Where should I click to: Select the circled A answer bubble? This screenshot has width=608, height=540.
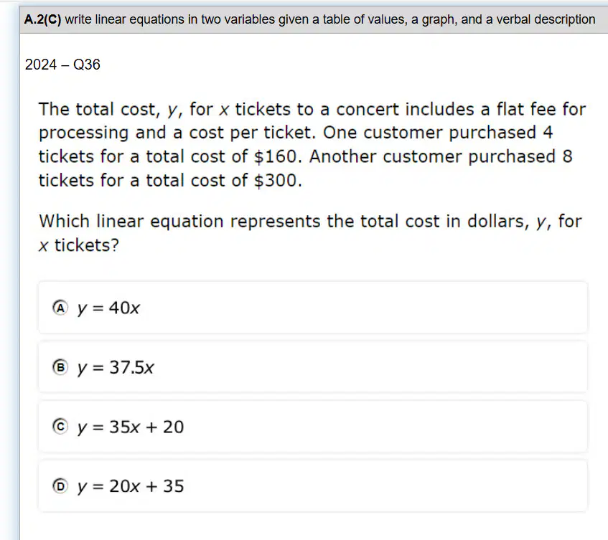60,308
